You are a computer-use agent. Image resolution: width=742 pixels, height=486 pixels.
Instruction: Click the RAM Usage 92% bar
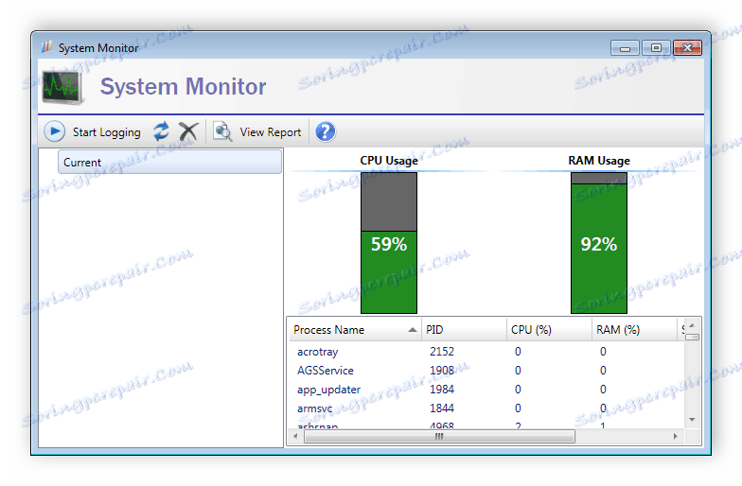(598, 243)
